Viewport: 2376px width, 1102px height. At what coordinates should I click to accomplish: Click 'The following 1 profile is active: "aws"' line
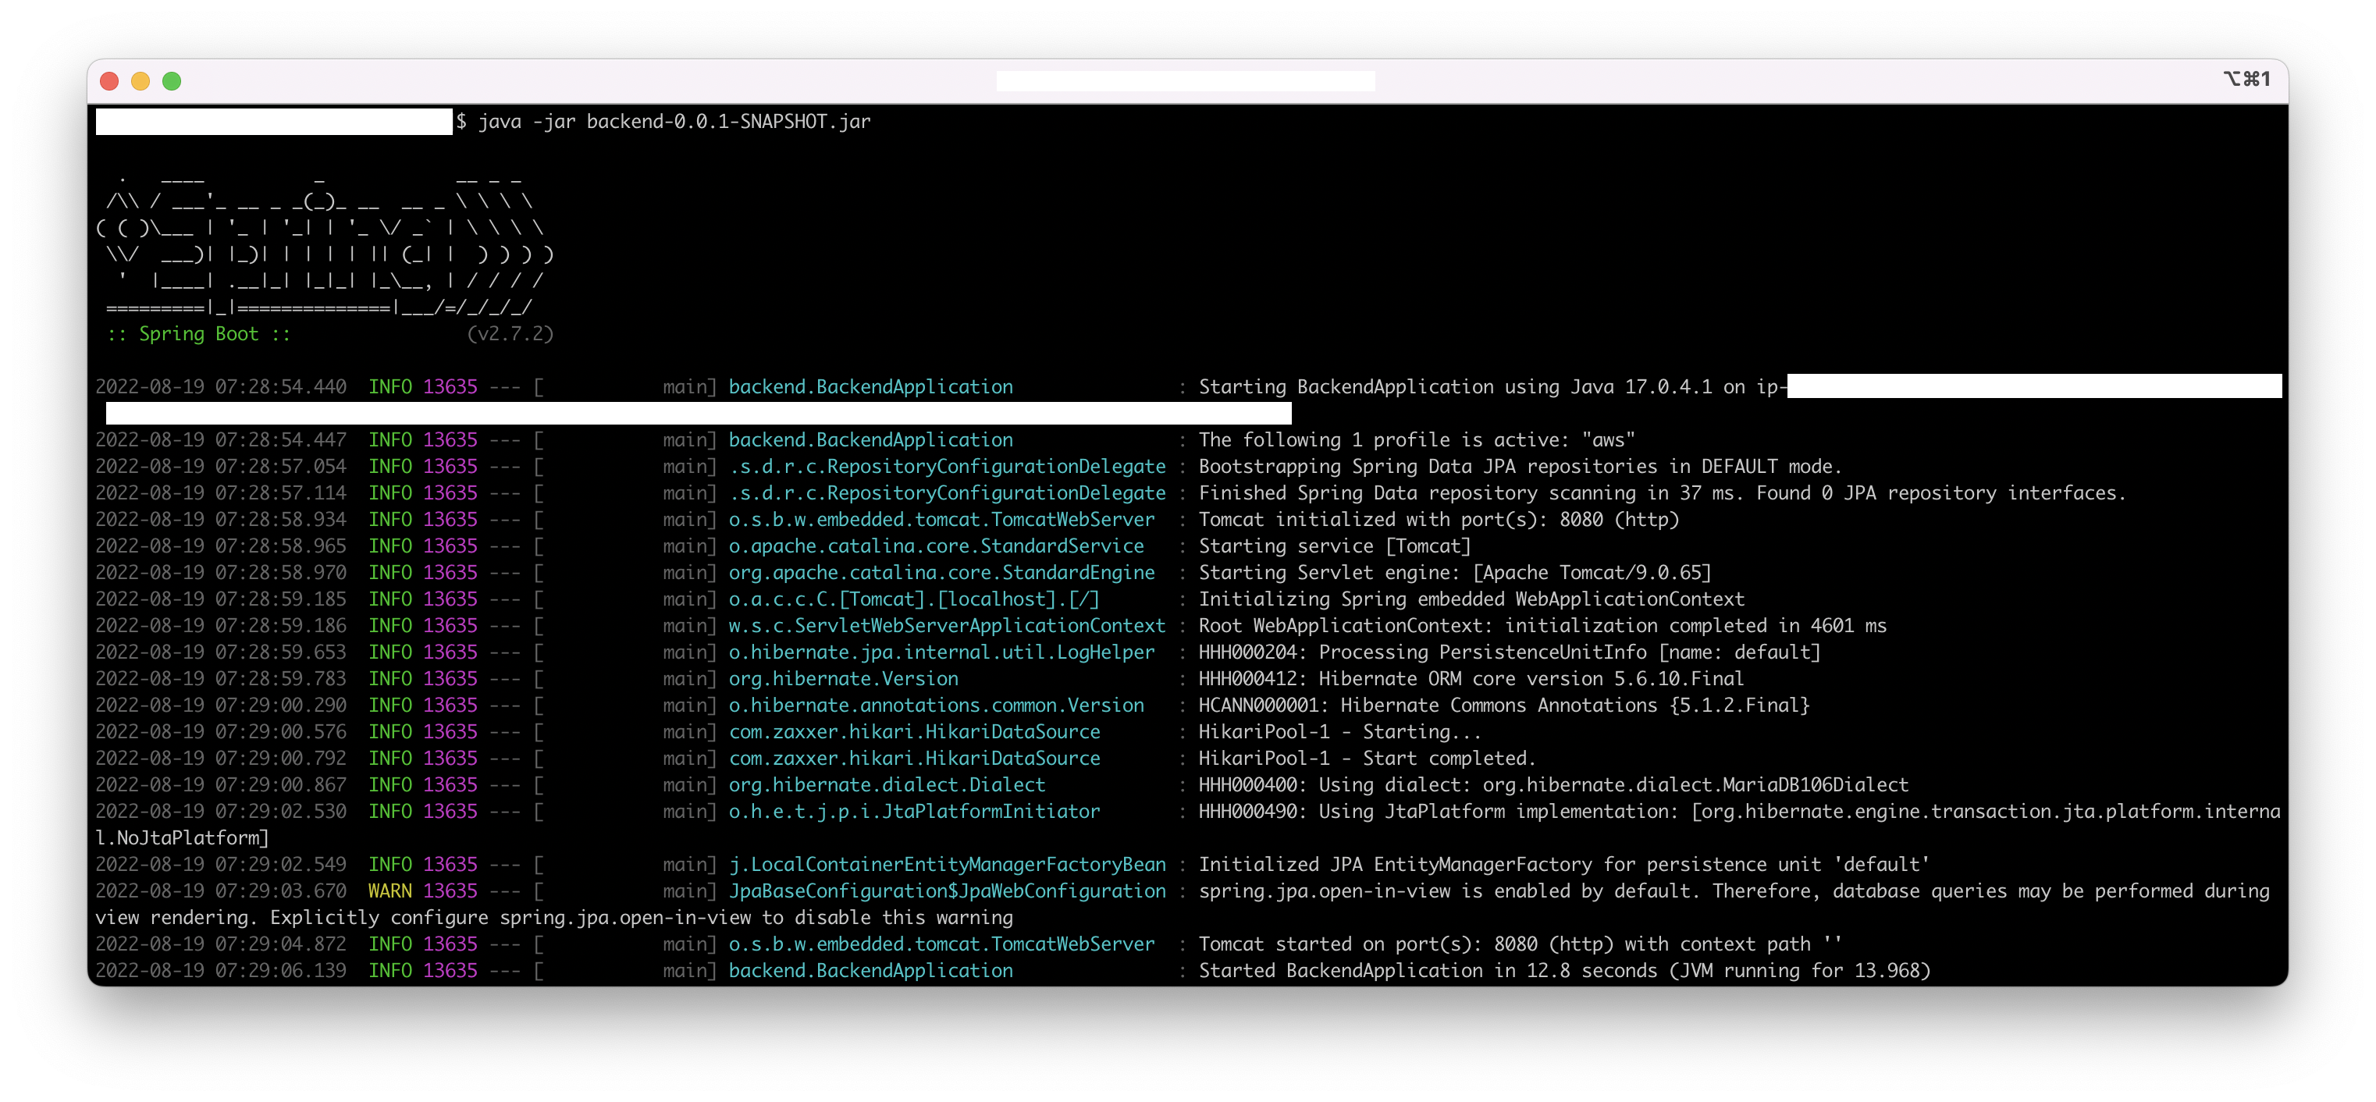(1417, 440)
